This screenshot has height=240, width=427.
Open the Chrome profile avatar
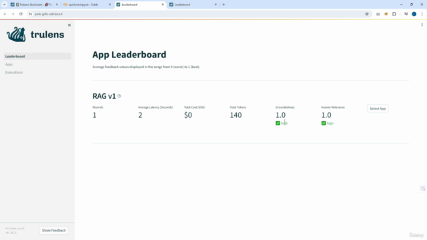tap(414, 14)
